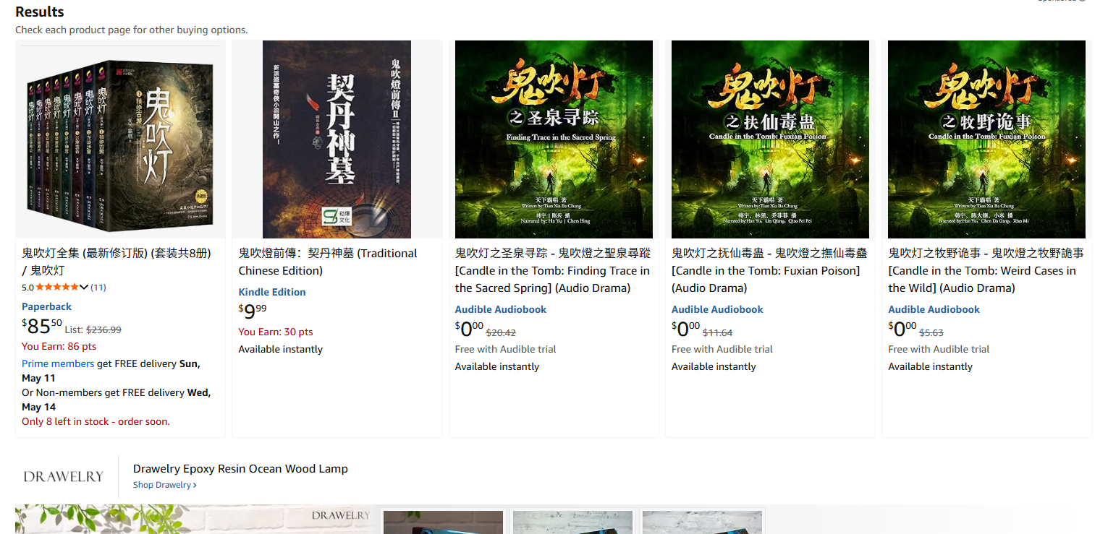Select the Paperback format link

pyautogui.click(x=47, y=306)
